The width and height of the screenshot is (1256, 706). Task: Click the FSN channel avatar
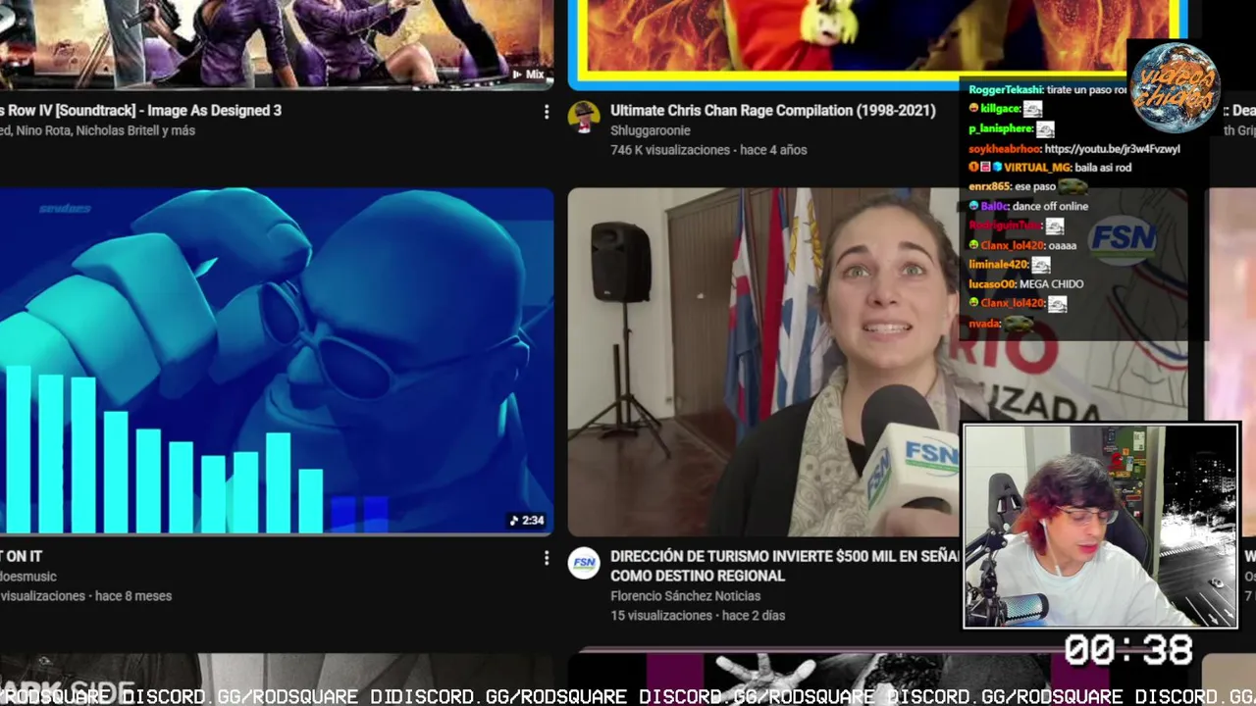pyautogui.click(x=584, y=563)
